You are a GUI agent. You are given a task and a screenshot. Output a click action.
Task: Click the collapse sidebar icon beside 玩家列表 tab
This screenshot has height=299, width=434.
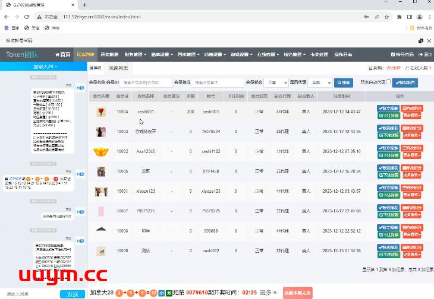click(94, 68)
